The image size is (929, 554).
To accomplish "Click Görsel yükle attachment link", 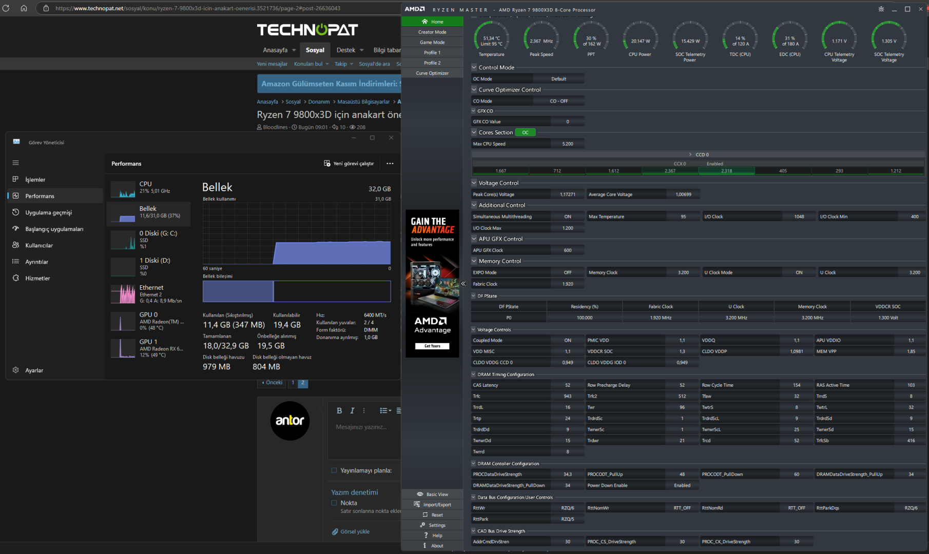I will tap(351, 531).
